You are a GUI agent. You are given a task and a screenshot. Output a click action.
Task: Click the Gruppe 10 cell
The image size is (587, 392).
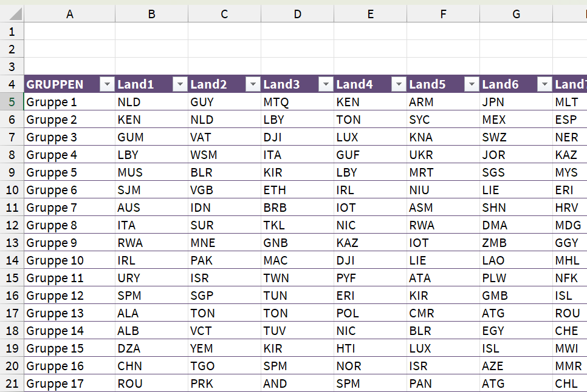click(x=70, y=260)
